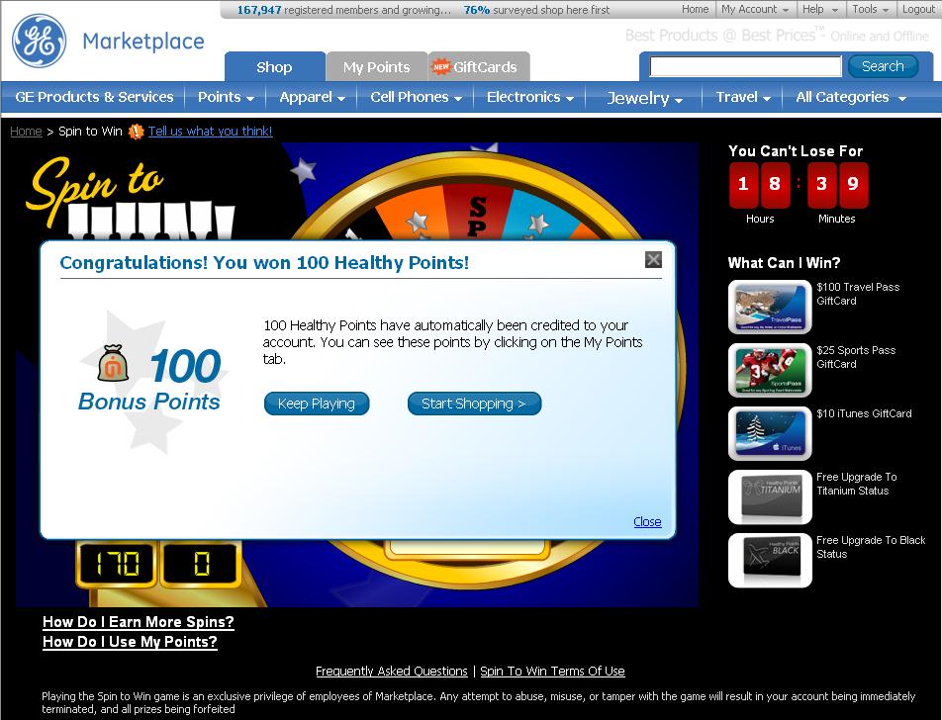Viewport: 942px width, 720px height.
Task: Click the '$10 iTunes GiftCard' label
Action: (x=864, y=413)
